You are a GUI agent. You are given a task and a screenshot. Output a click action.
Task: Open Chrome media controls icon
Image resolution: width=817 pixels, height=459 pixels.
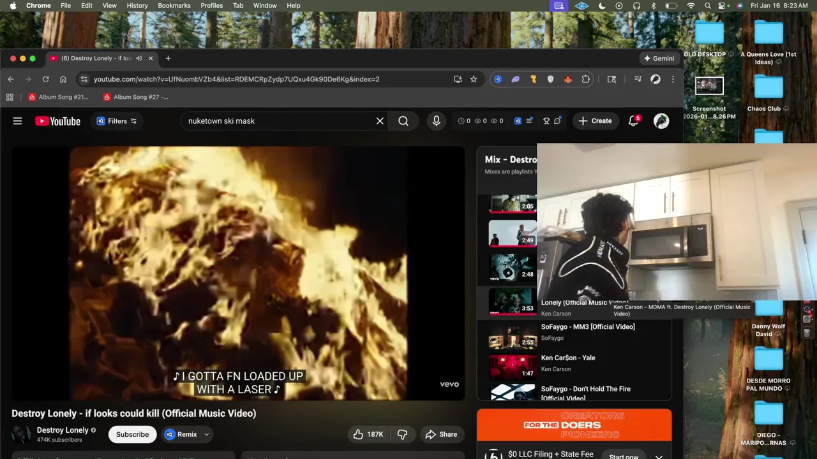pyautogui.click(x=638, y=79)
